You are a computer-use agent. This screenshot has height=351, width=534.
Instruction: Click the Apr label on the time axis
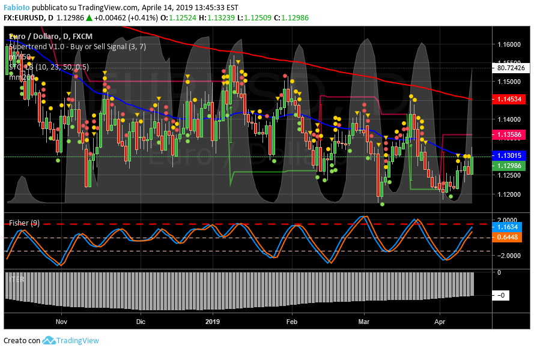coord(440,322)
